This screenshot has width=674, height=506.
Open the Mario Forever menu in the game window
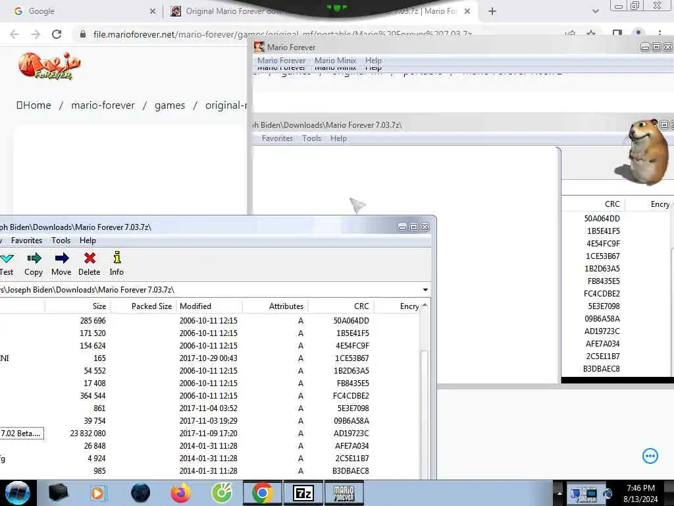[282, 61]
